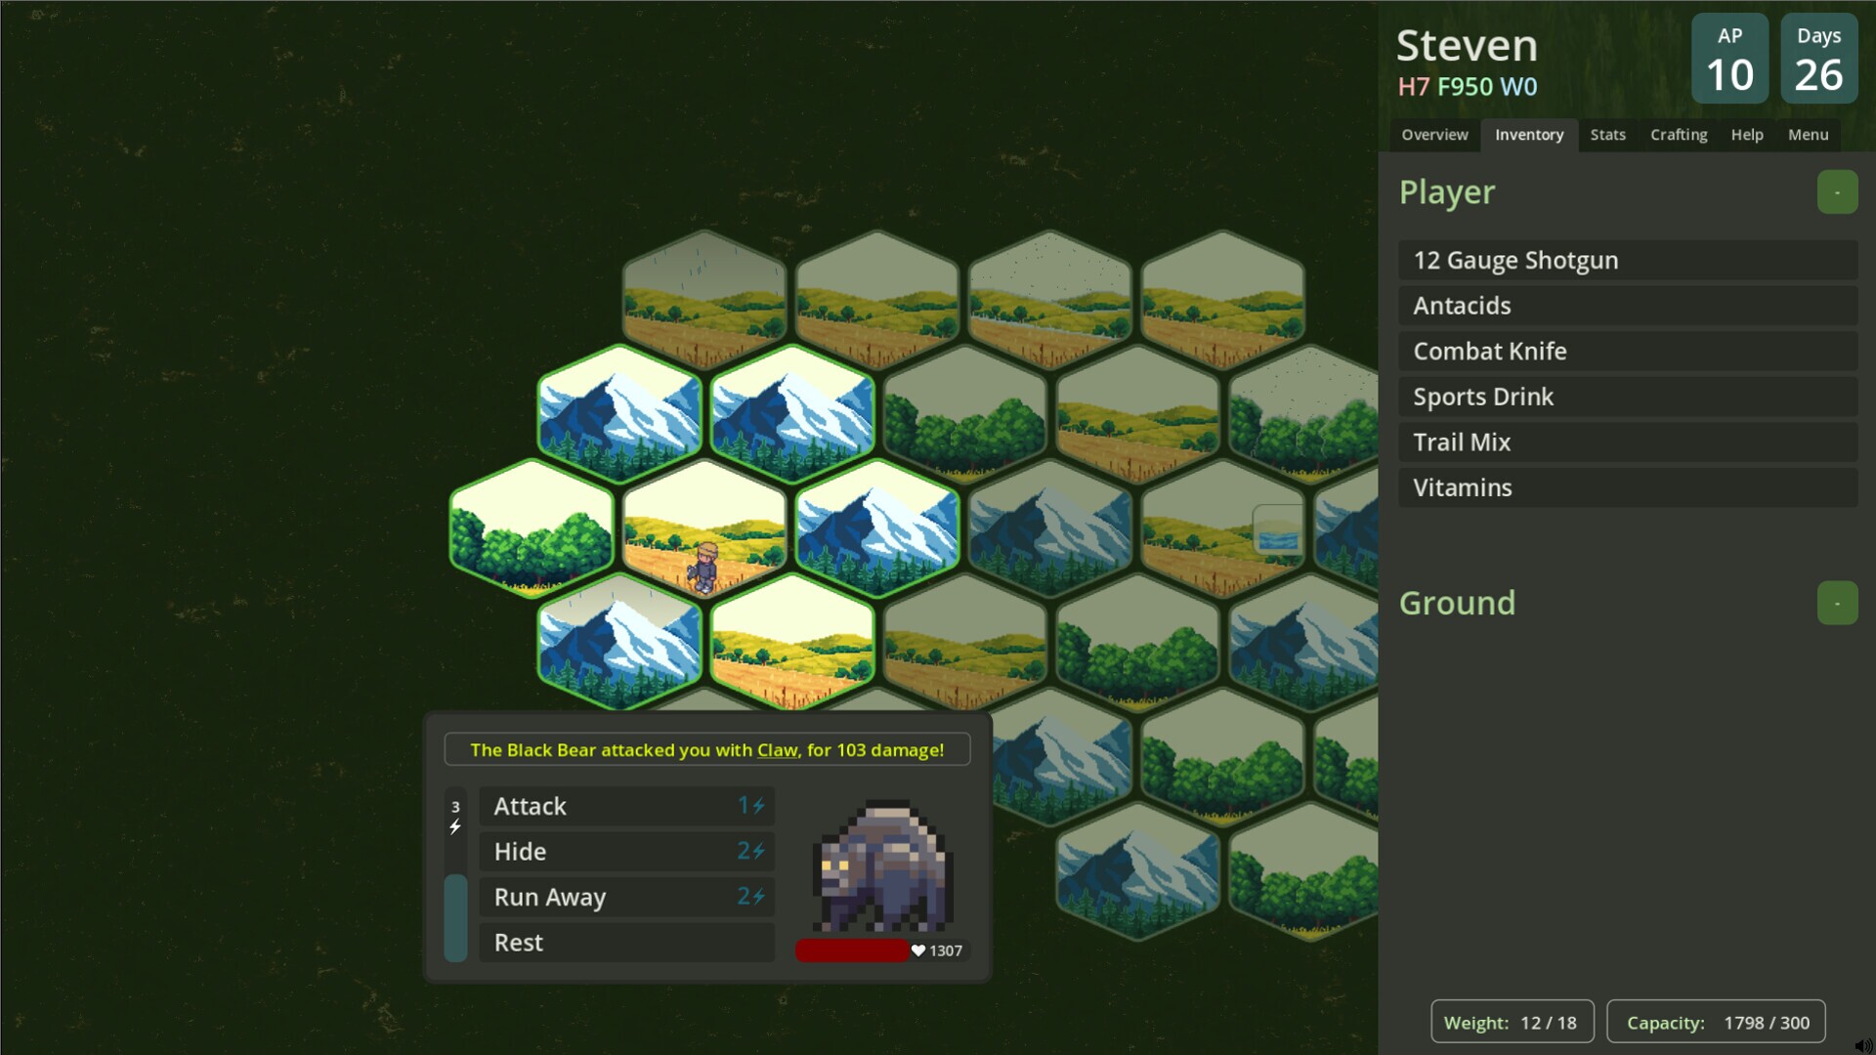The width and height of the screenshot is (1876, 1055).
Task: Toggle the sound speaker icon
Action: pyautogui.click(x=1863, y=1045)
